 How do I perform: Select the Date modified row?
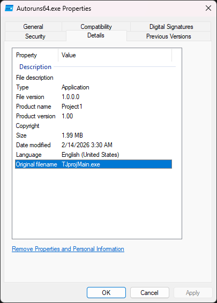pos(93,145)
